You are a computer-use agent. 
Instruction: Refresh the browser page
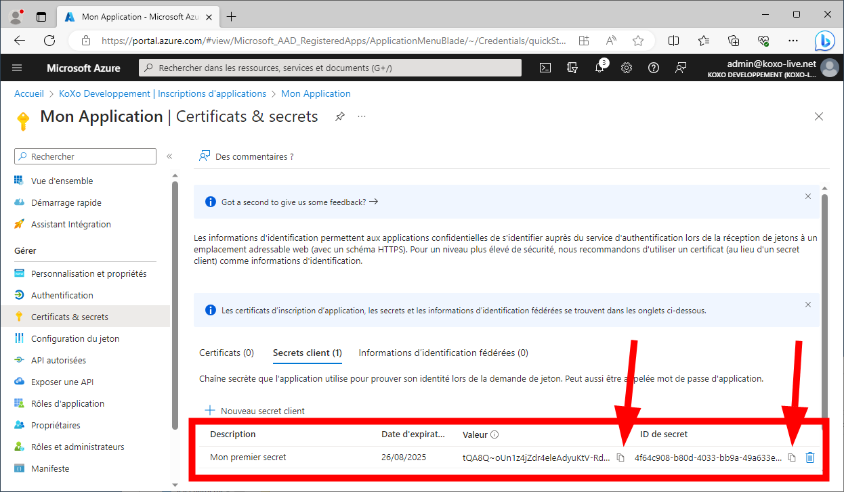coord(49,41)
